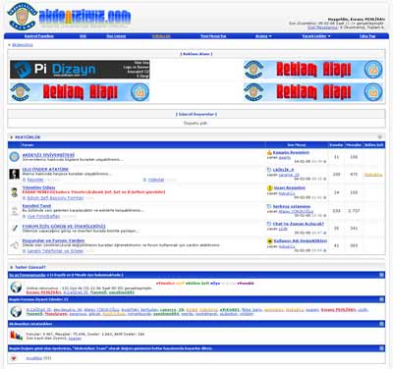Click the thumbs-up icon on first last-post
The width and height of the screenshot is (393, 369).
point(269,152)
